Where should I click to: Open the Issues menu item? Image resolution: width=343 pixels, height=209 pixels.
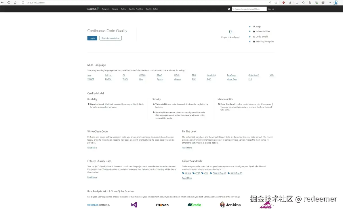coord(115,9)
